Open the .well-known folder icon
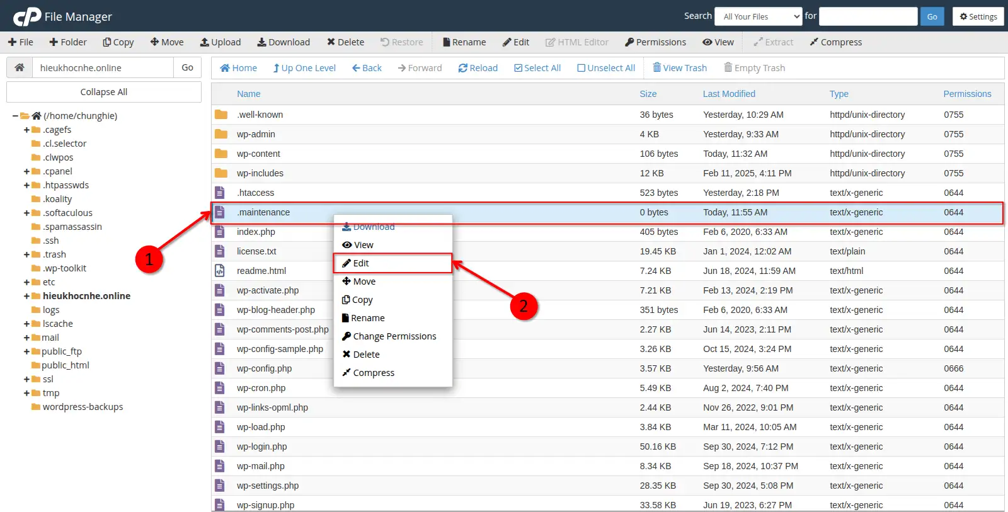This screenshot has height=512, width=1008. (220, 115)
